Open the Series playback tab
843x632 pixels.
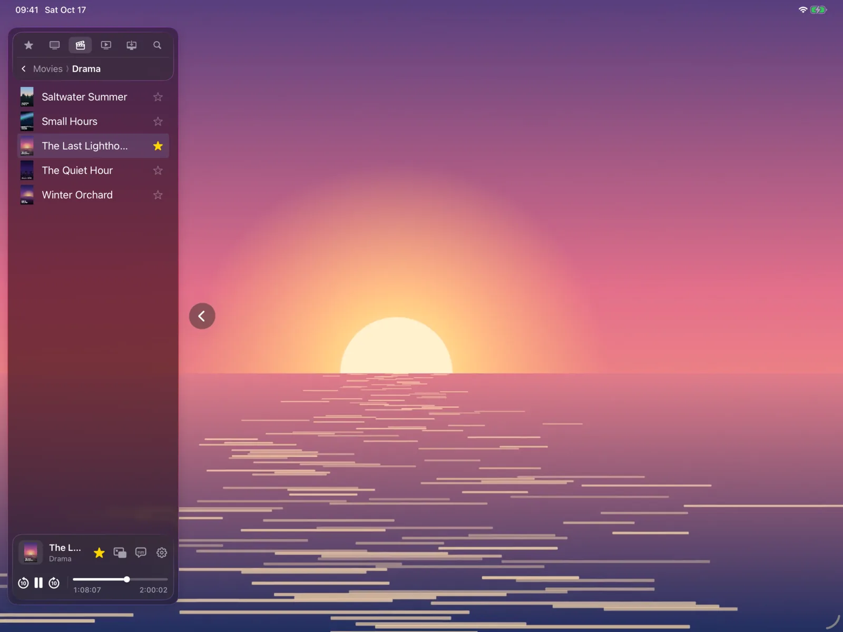(106, 45)
